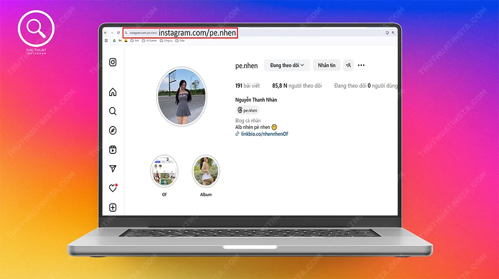View the Đang theo dõi 0 người dùng list
The height and width of the screenshot is (279, 499).
click(366, 86)
